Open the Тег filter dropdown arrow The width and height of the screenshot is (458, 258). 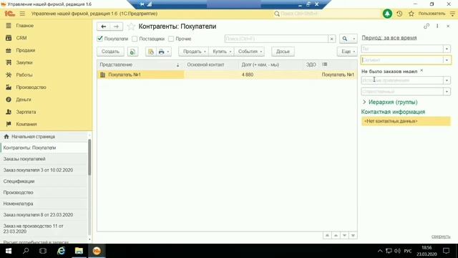[447, 49]
